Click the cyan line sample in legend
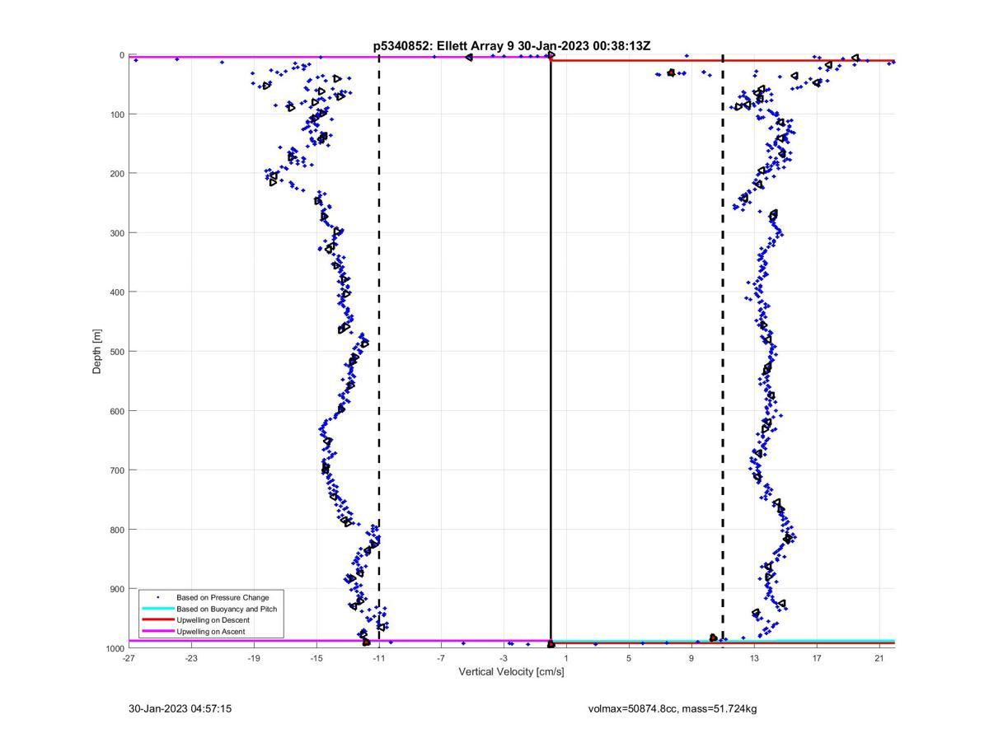The image size is (989, 729). click(x=157, y=609)
